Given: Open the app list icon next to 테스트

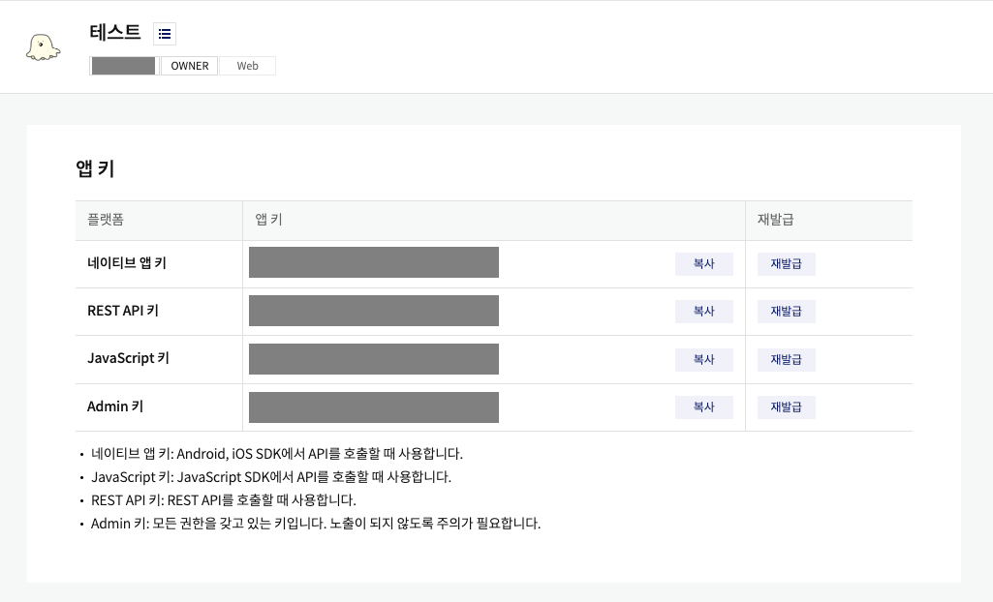Looking at the screenshot, I should click(165, 34).
